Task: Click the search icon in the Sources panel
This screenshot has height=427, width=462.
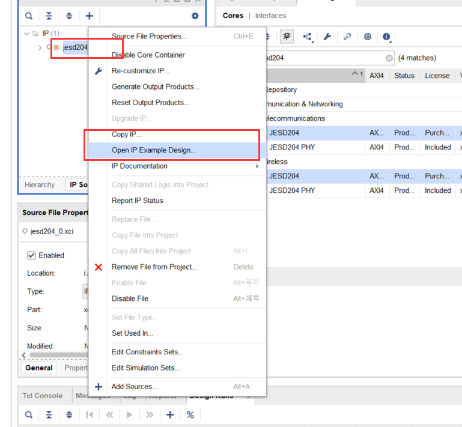Action: click(29, 16)
